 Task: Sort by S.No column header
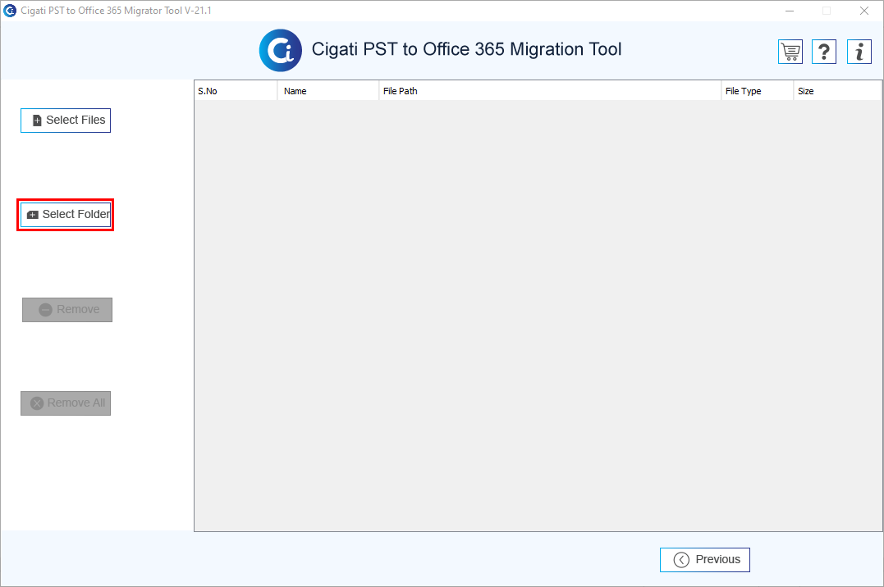click(x=236, y=91)
